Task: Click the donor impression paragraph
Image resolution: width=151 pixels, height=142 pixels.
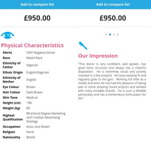Action: click(x=112, y=81)
